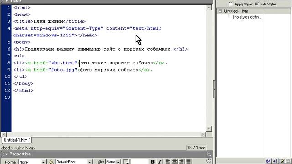Screen dimensions: 292x164
Task: Click the </html> closing tag
Action: [x=23, y=91]
